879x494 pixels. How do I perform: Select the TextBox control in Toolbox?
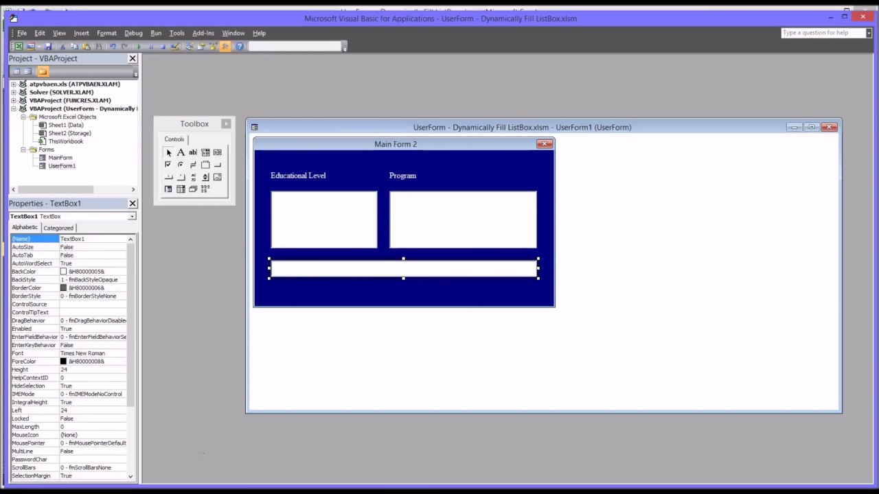[193, 152]
